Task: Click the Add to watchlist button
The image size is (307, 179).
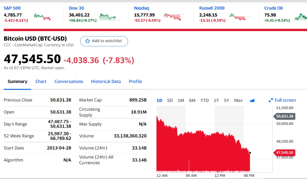Action: [104, 41]
